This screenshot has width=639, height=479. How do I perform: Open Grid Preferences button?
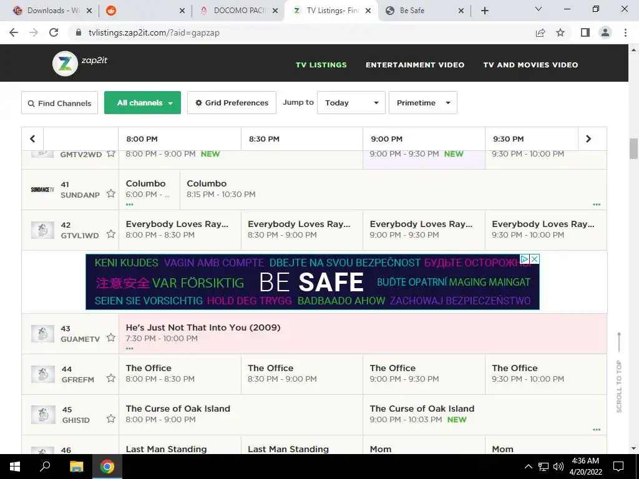[232, 103]
